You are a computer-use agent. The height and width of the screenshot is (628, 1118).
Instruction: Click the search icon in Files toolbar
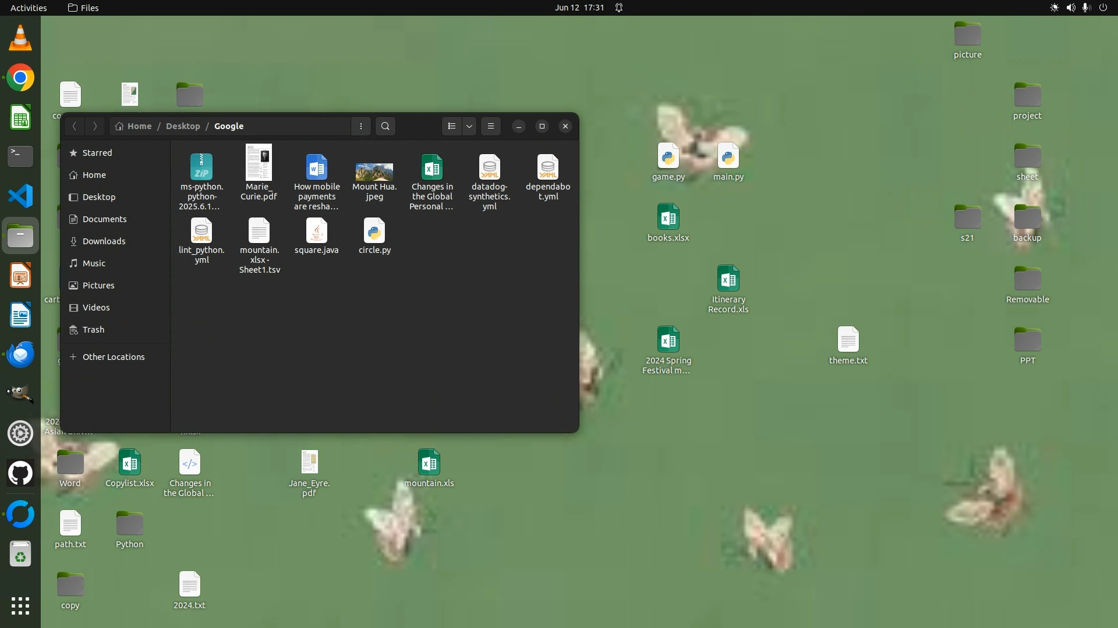385,126
